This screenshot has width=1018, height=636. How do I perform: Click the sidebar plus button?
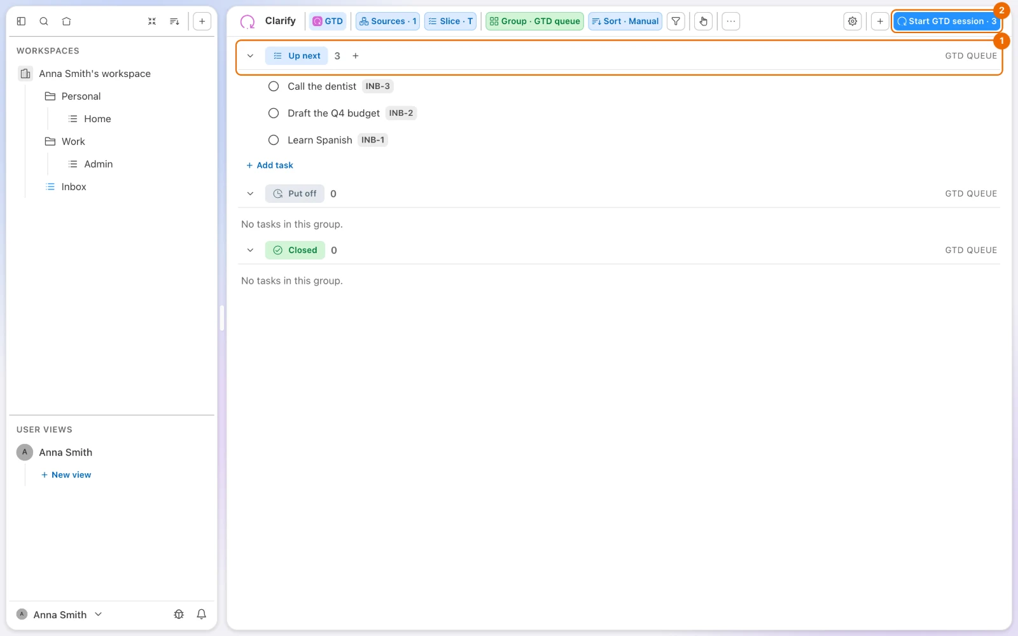click(202, 21)
